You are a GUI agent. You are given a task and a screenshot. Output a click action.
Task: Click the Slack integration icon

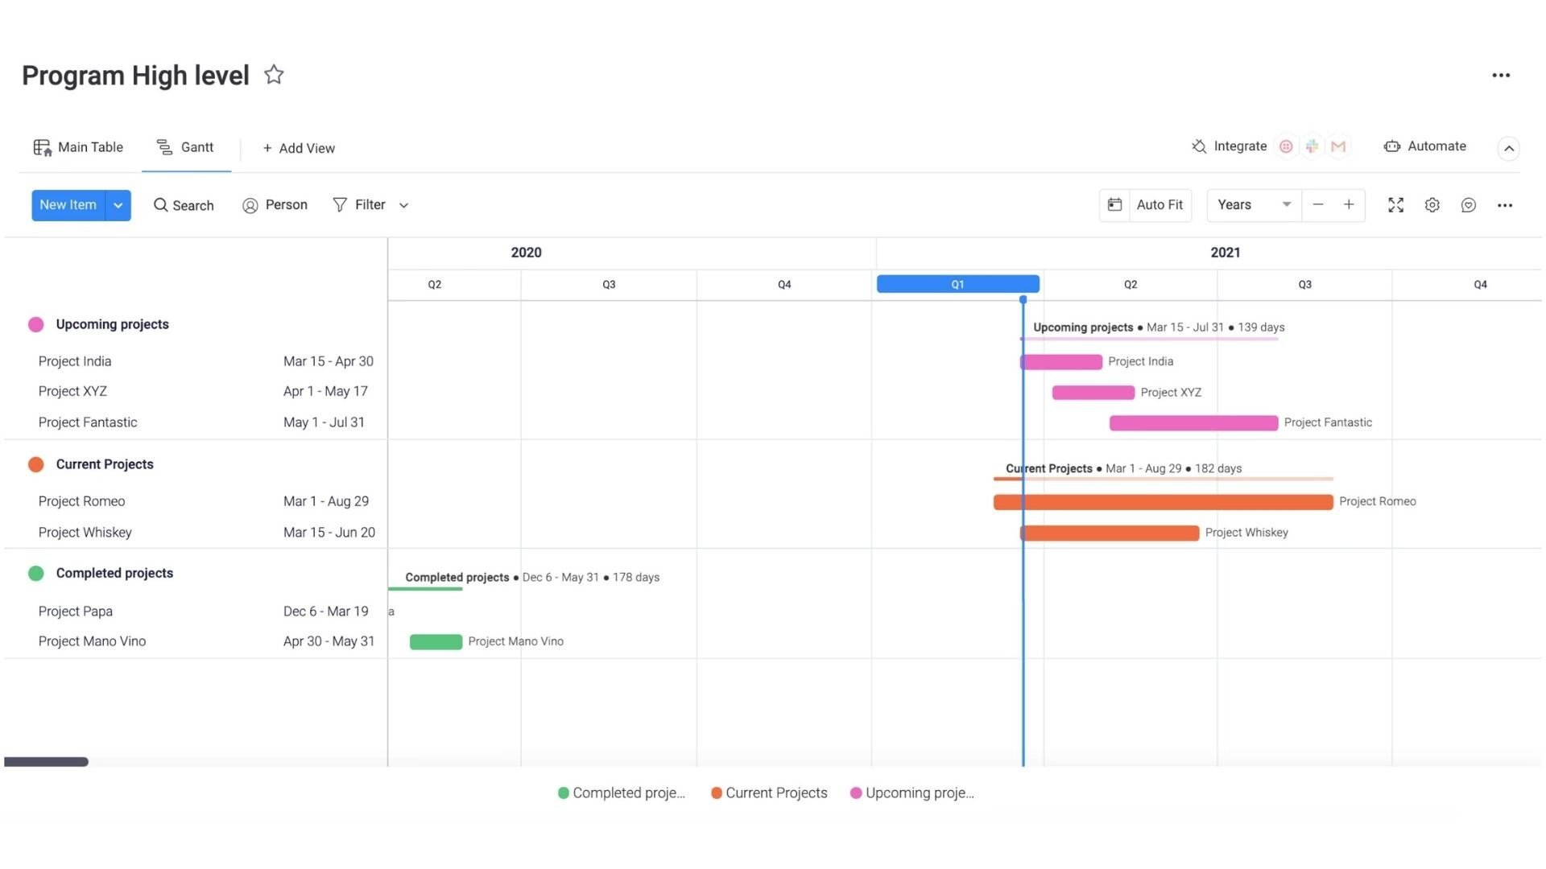coord(1312,146)
